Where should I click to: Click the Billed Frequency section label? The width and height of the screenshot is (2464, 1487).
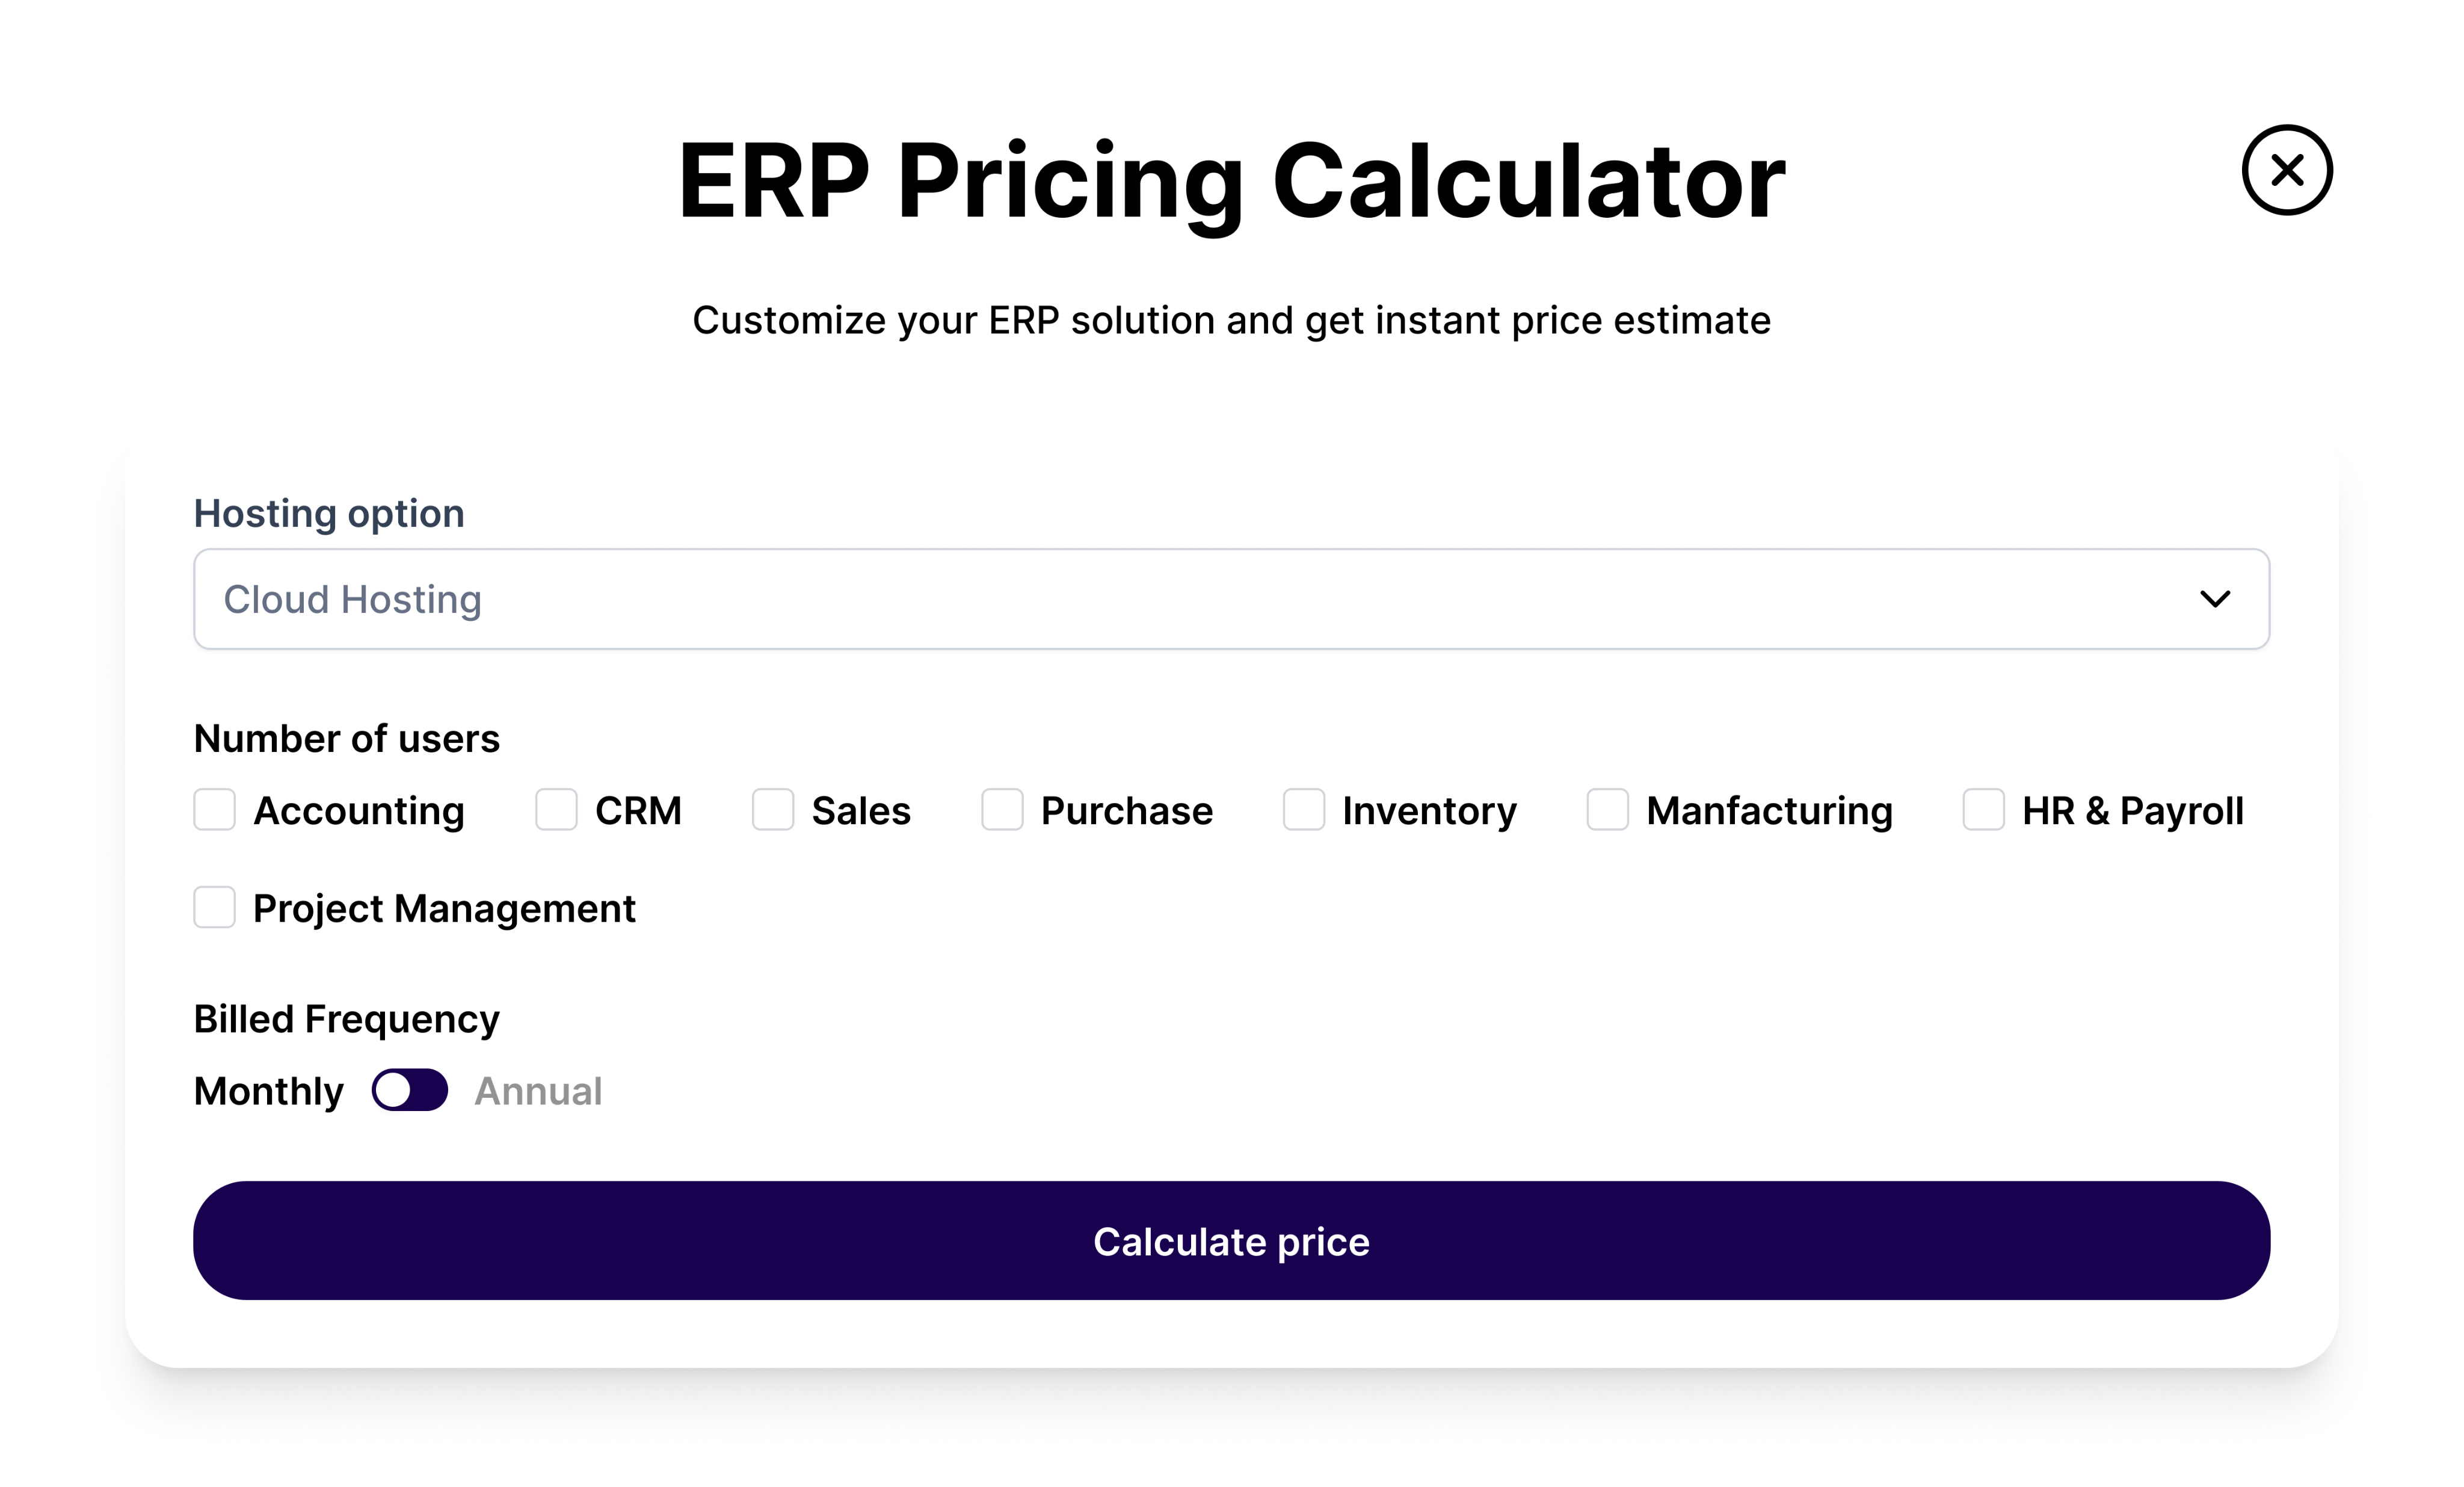345,1018
